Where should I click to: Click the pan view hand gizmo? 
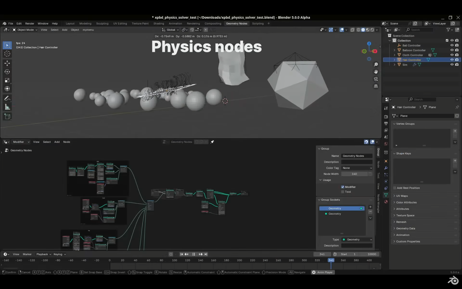[x=376, y=72]
